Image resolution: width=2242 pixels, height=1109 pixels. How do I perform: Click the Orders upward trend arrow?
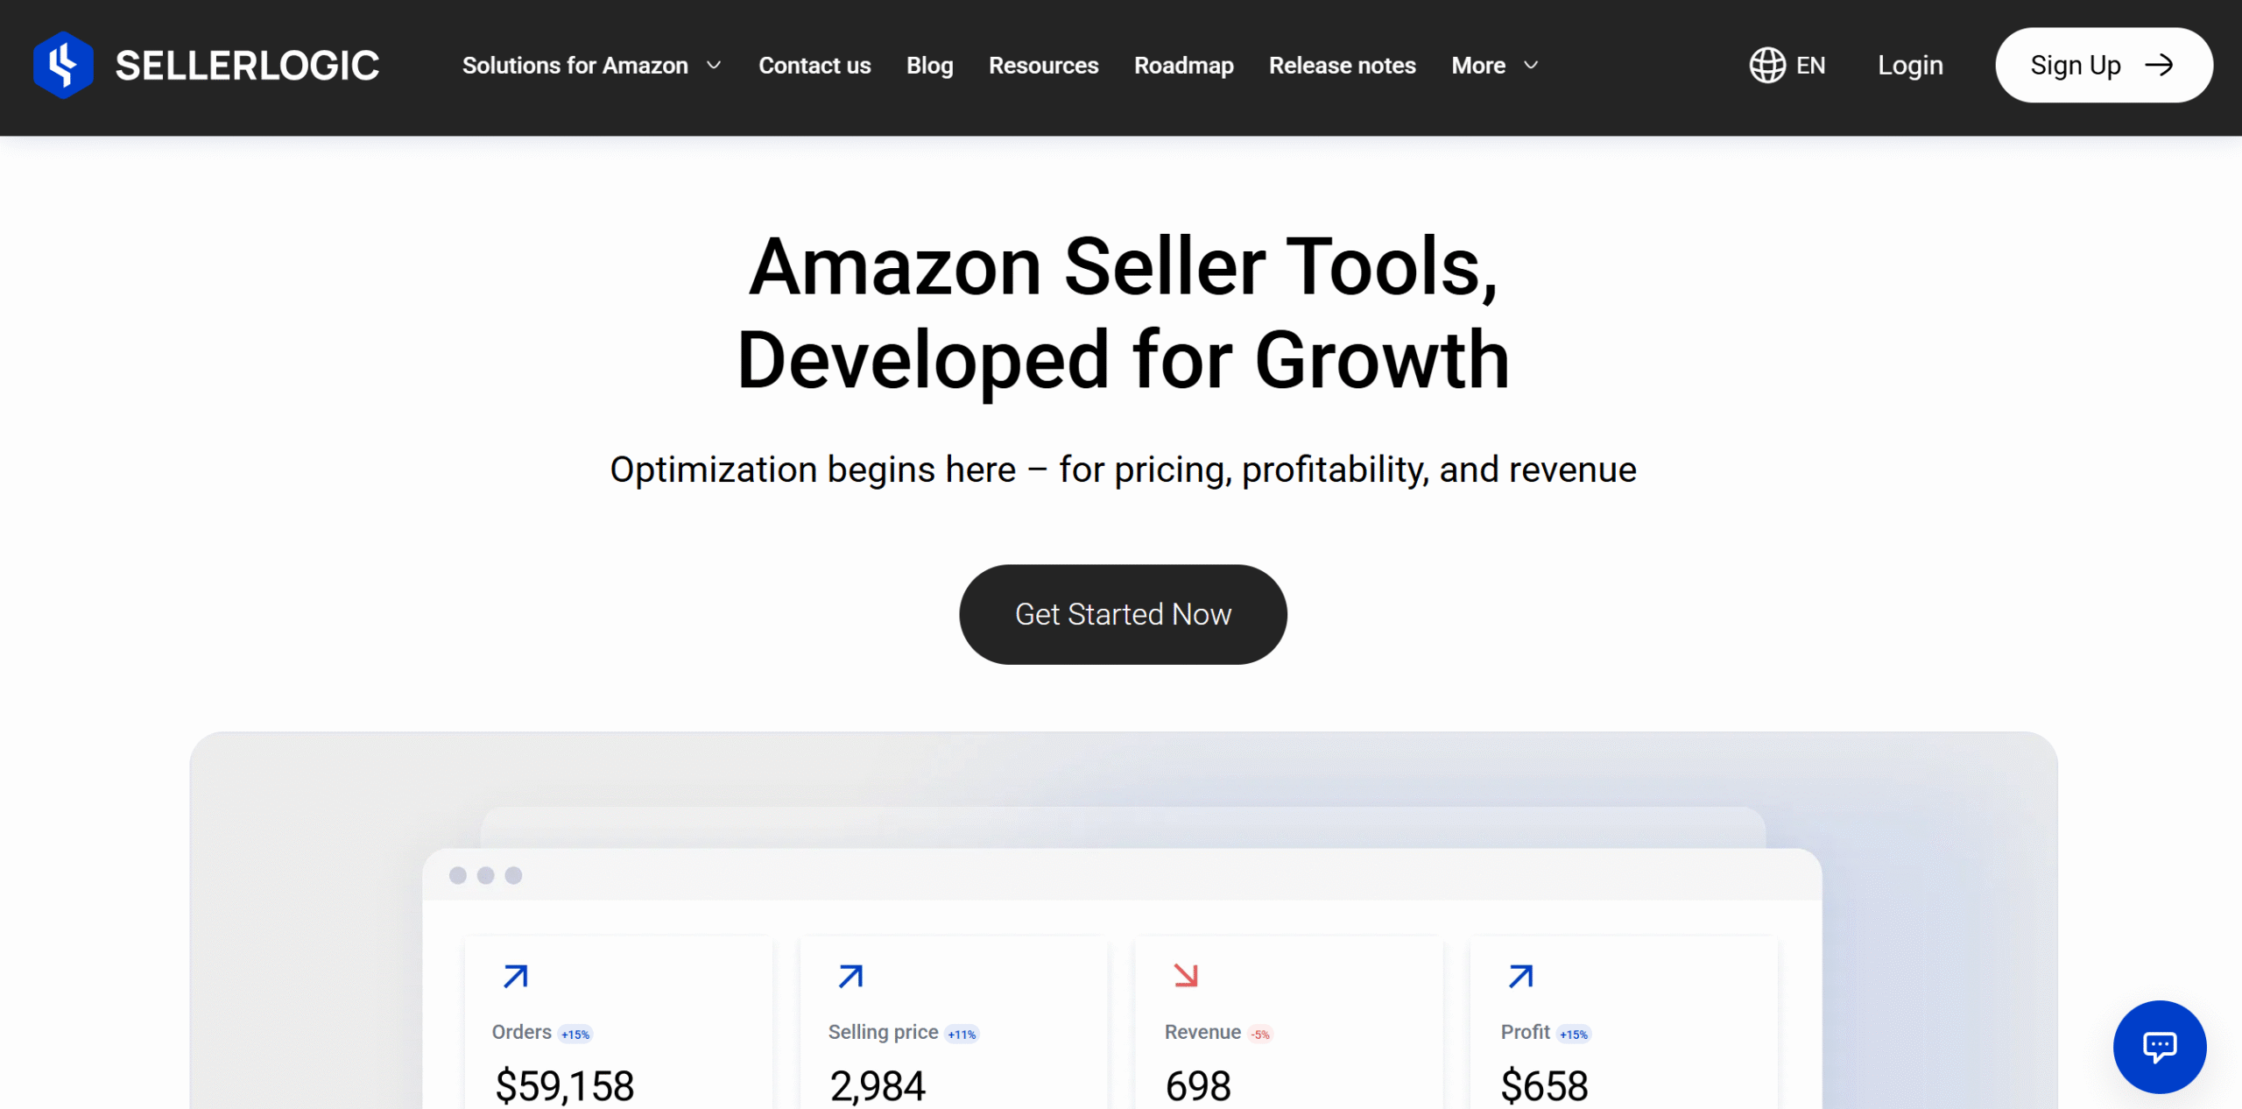(x=516, y=976)
